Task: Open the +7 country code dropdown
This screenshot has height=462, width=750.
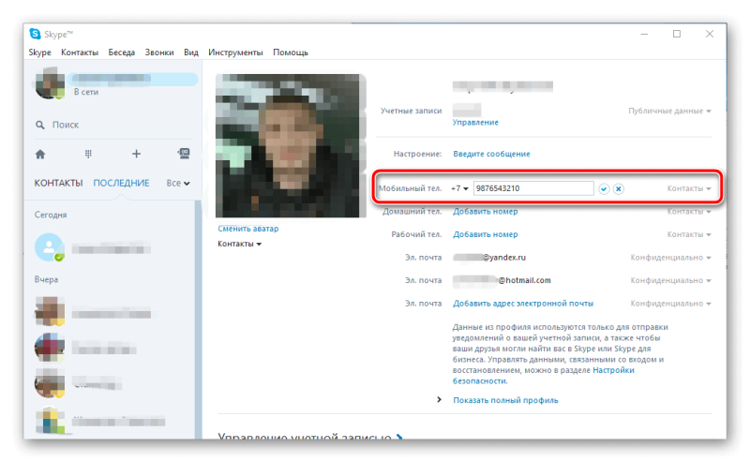Action: [459, 188]
